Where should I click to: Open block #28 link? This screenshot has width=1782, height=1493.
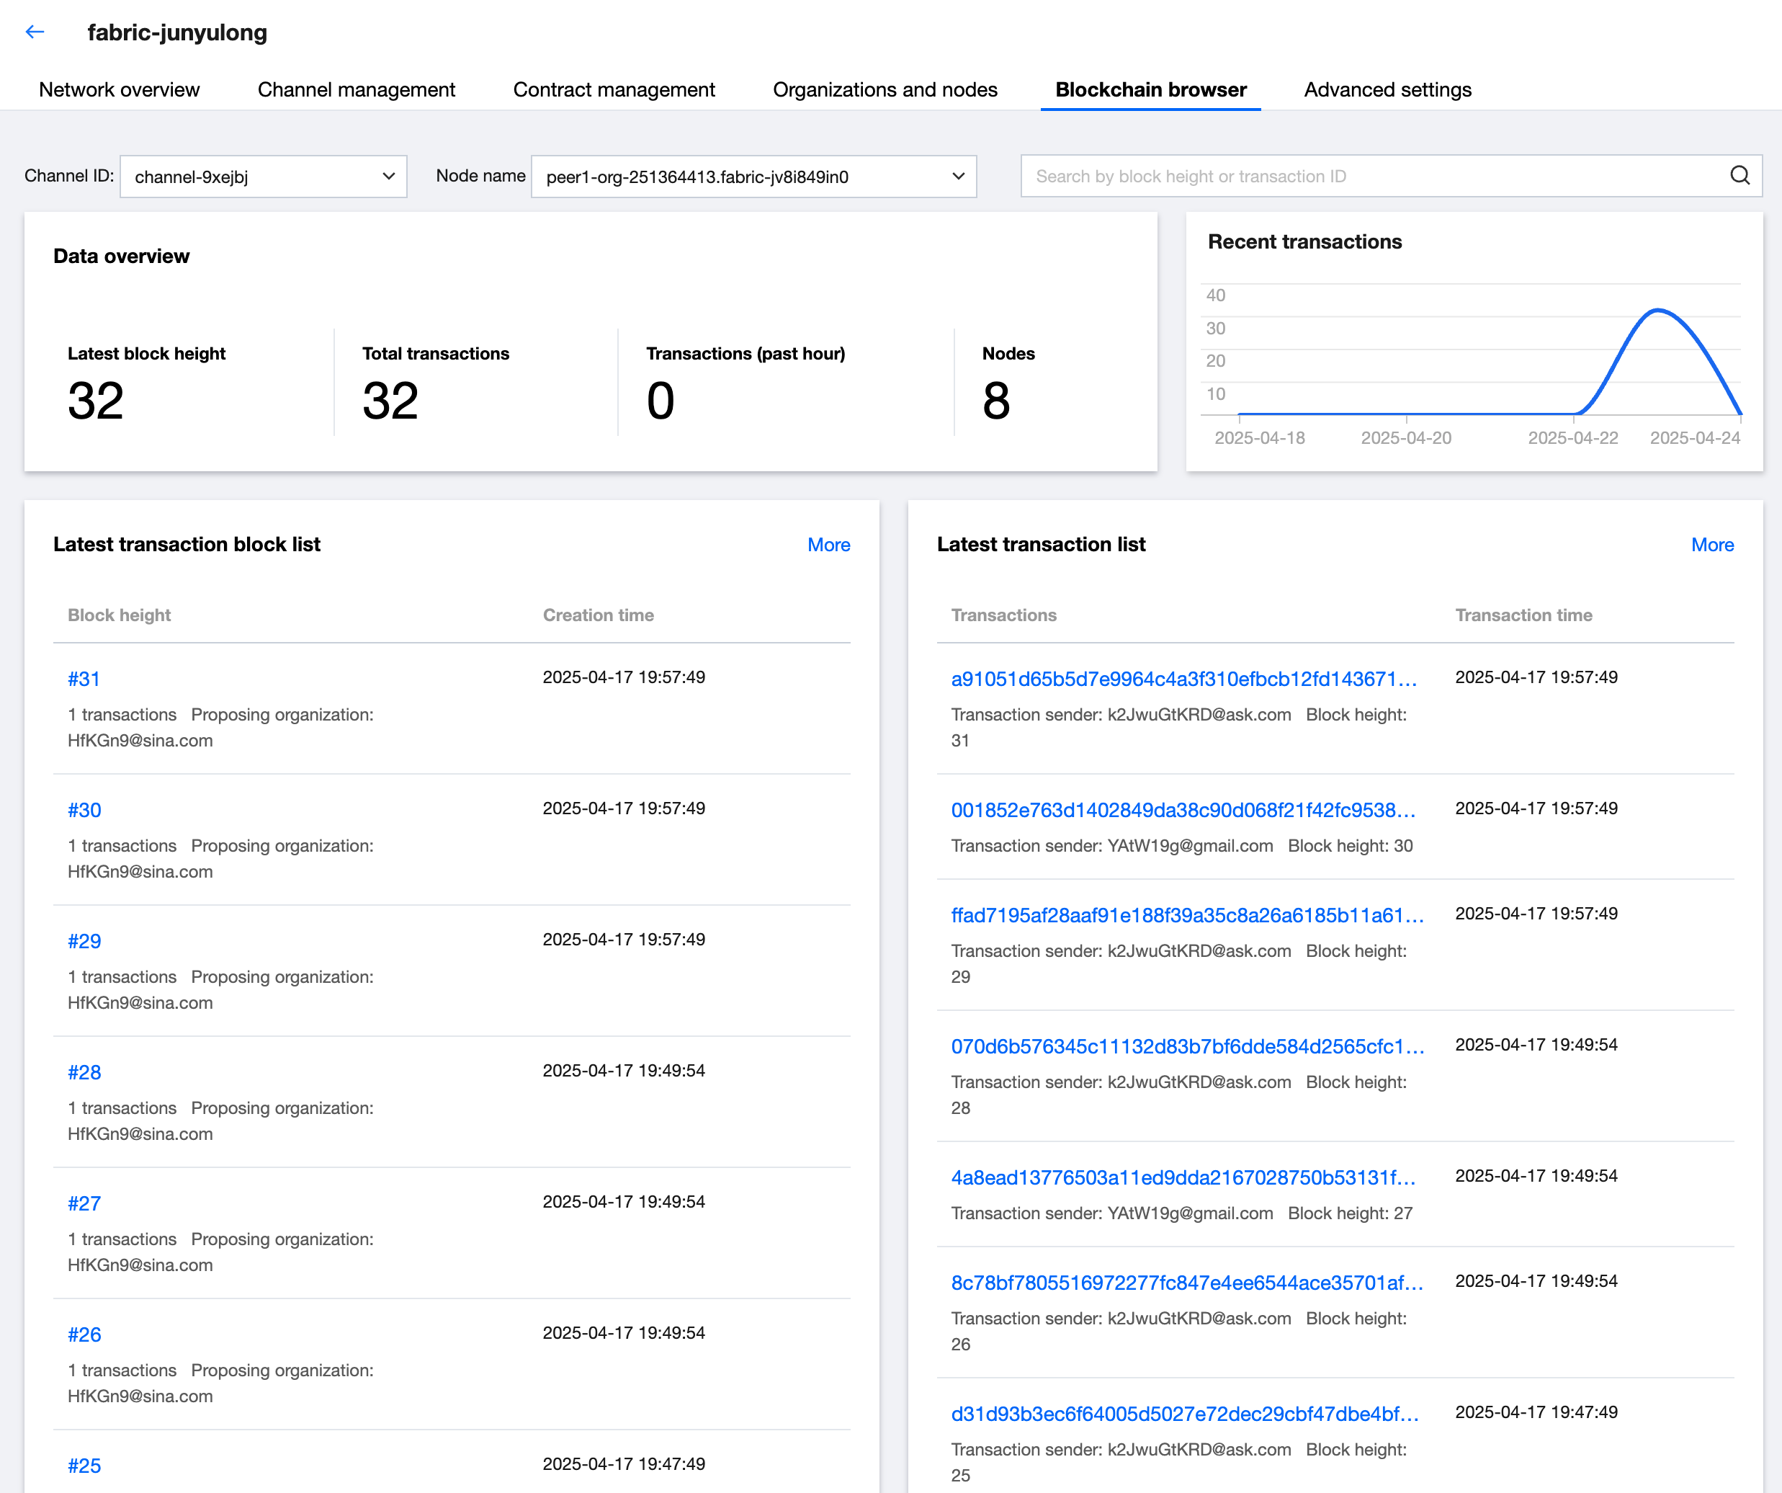click(x=84, y=1072)
